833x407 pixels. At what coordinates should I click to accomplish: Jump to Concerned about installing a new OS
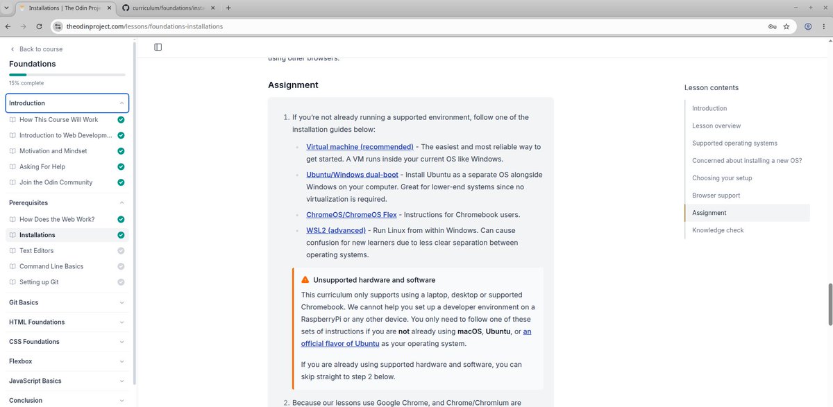tap(747, 160)
